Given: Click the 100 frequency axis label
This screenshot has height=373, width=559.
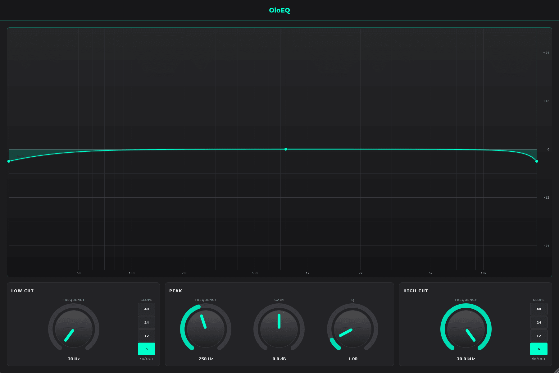Looking at the screenshot, I should point(132,273).
